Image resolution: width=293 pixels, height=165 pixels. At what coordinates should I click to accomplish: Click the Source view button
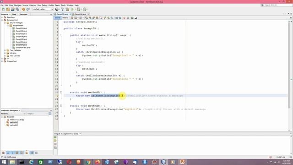point(58,18)
